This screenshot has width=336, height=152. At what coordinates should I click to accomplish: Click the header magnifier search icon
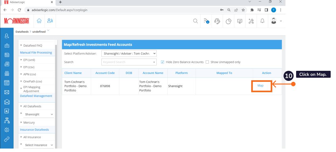195,21
